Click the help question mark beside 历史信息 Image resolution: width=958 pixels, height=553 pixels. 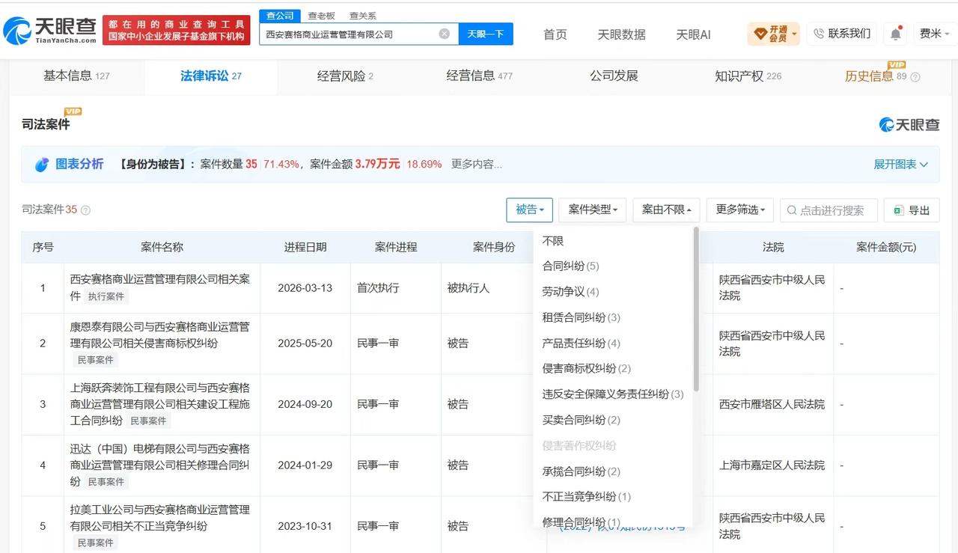click(x=915, y=77)
